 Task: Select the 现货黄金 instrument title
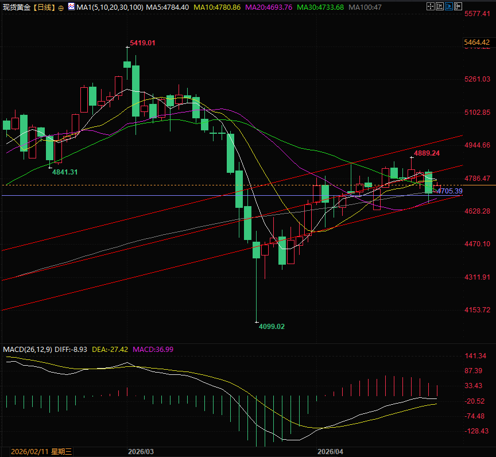point(17,7)
